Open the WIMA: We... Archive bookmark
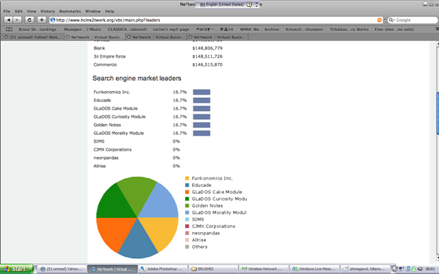The width and height of the screenshot is (439, 274). click(259, 29)
